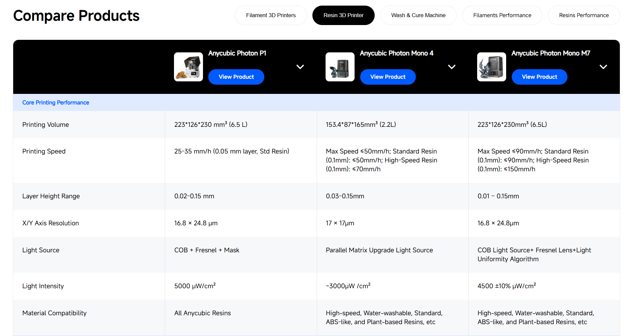Image resolution: width=634 pixels, height=336 pixels.
Task: Open the Photon Mono M7 product dropdown chevron
Action: tap(603, 67)
